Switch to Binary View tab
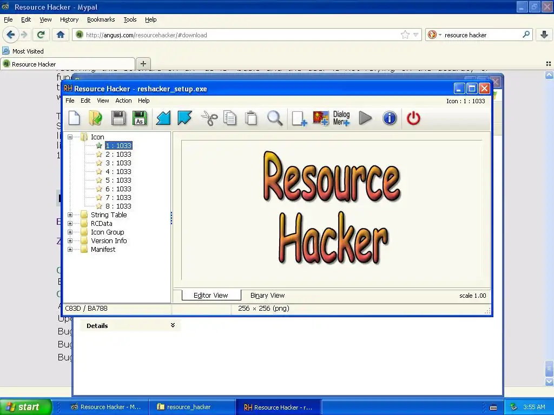 coord(267,296)
